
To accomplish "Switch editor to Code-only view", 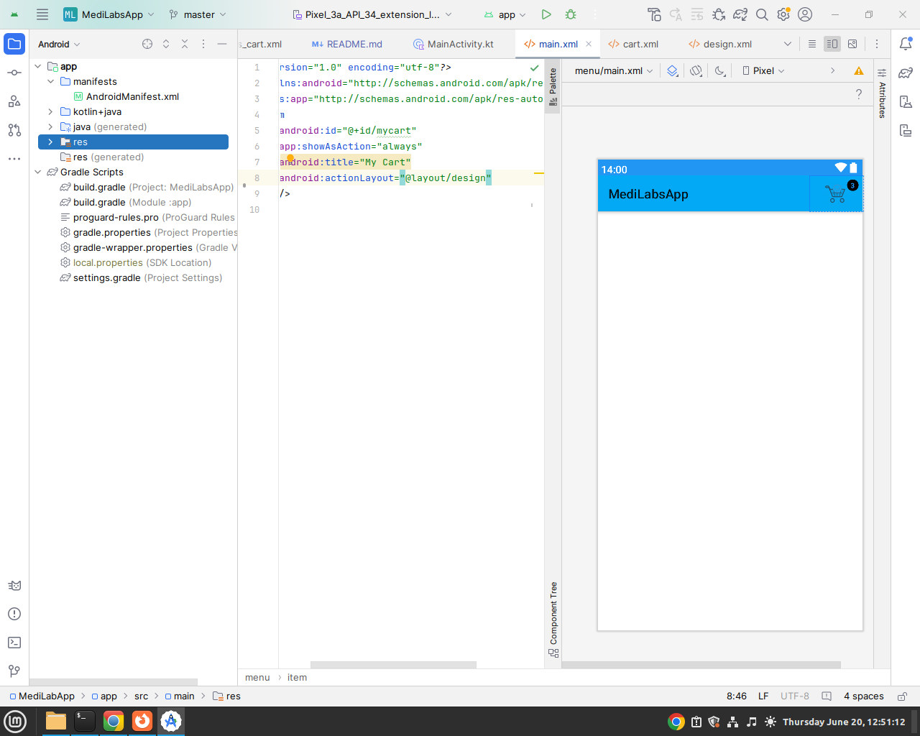I will (x=812, y=44).
